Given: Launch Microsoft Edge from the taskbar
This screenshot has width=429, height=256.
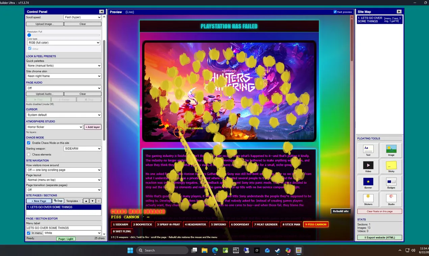Looking at the screenshot, I should tap(215, 250).
